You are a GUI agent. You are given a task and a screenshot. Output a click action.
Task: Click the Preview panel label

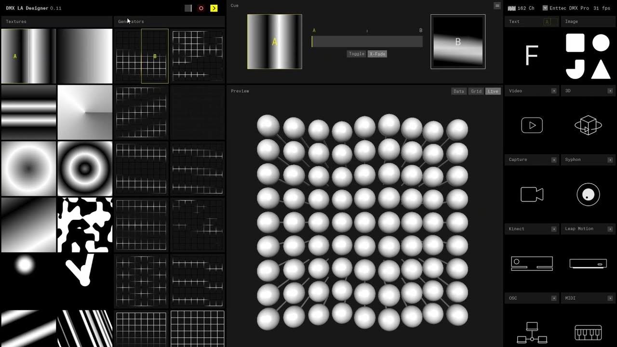[x=240, y=91]
